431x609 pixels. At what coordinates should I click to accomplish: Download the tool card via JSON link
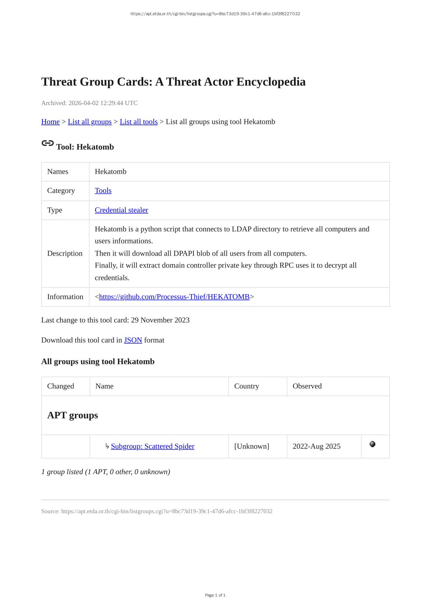pyautogui.click(x=133, y=340)
